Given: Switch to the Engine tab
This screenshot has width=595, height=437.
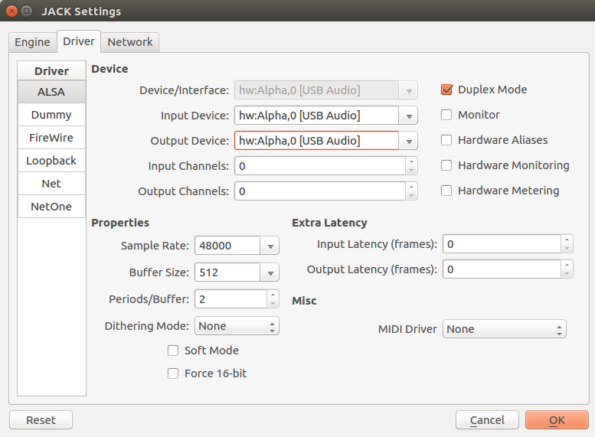Looking at the screenshot, I should (32, 42).
